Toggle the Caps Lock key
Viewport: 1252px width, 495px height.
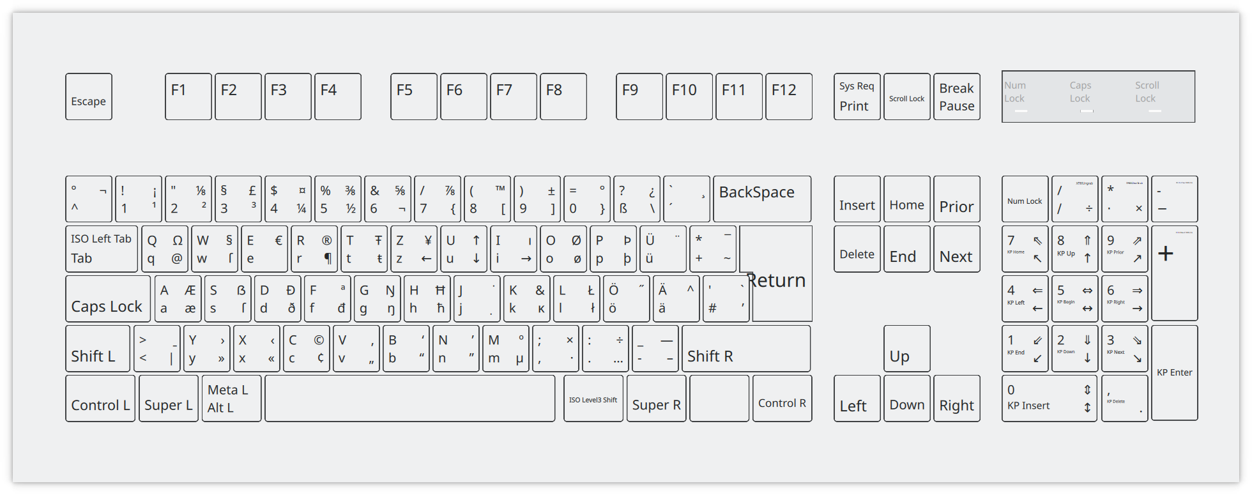(x=108, y=298)
